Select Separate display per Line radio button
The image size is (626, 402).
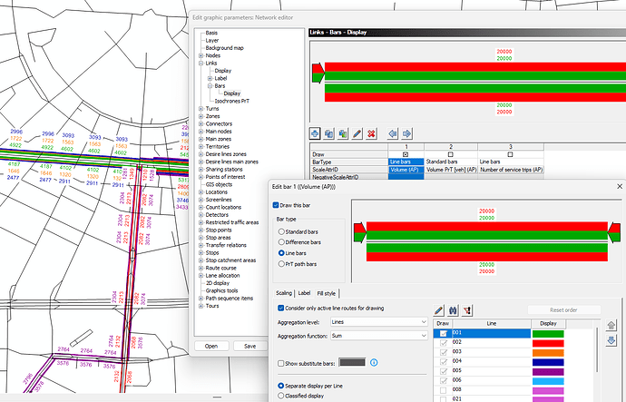(280, 386)
